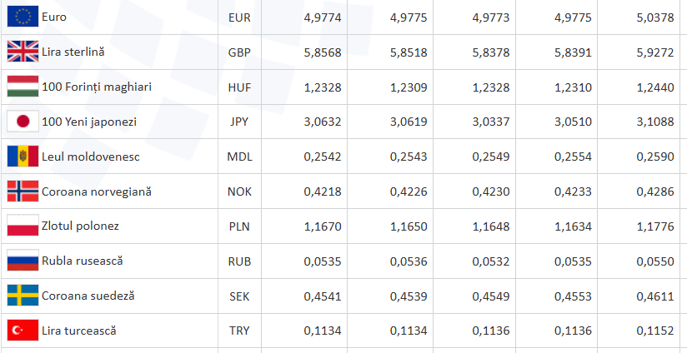Click the Turkish flag icon
Screen dimensions: 687x353
[x=23, y=331]
